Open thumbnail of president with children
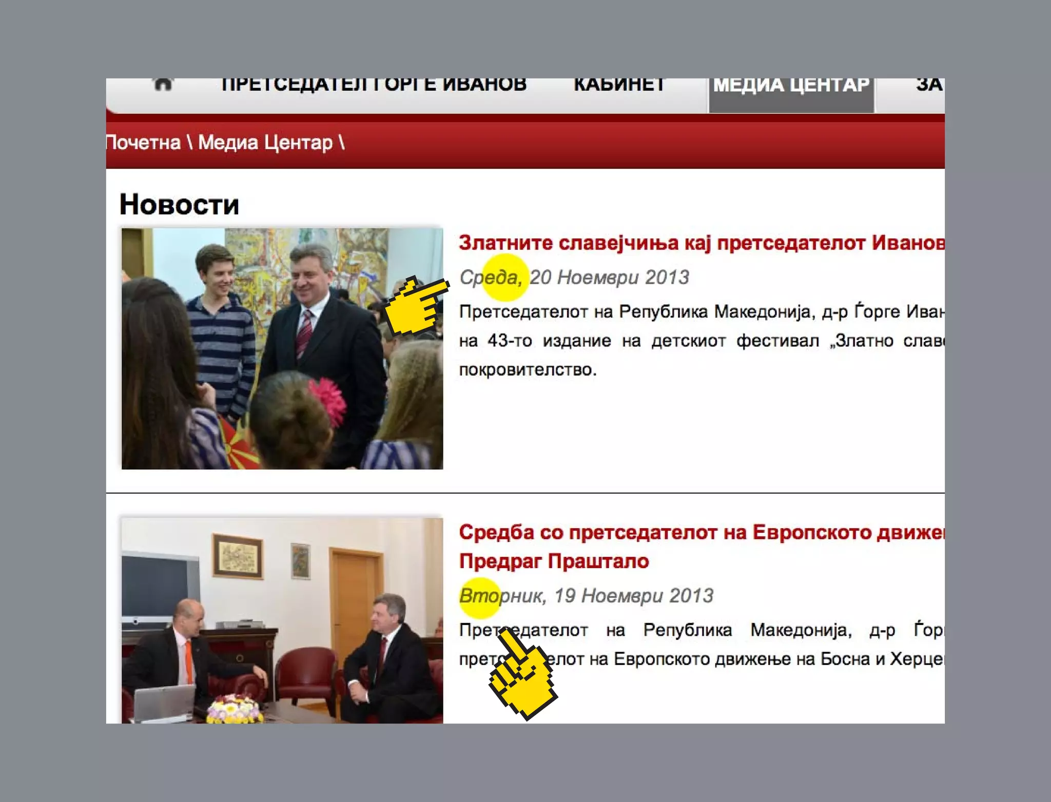 pos(282,349)
